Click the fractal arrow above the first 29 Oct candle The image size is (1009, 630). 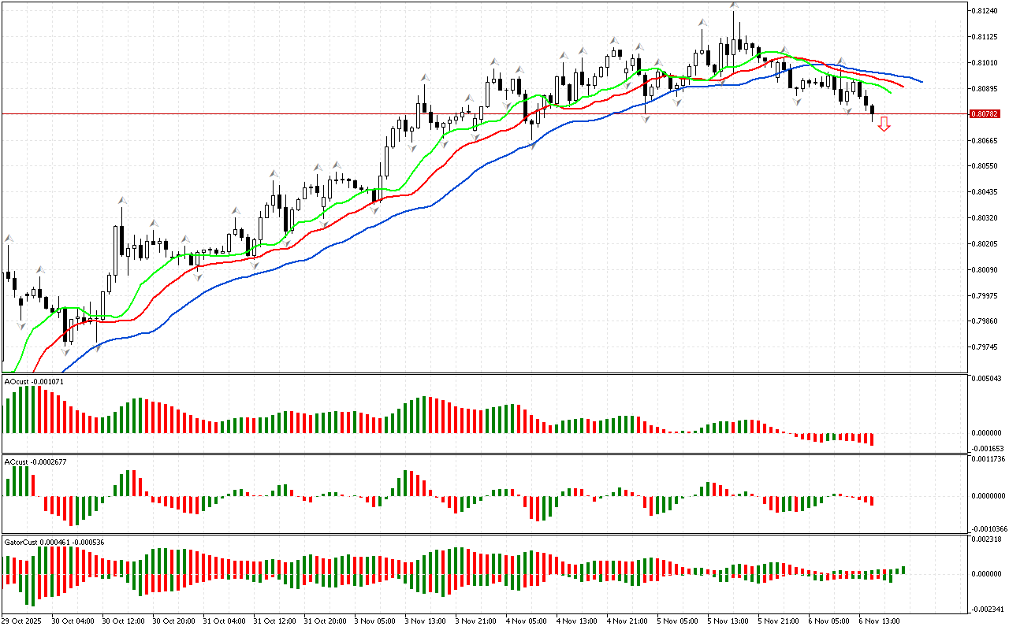click(x=9, y=238)
